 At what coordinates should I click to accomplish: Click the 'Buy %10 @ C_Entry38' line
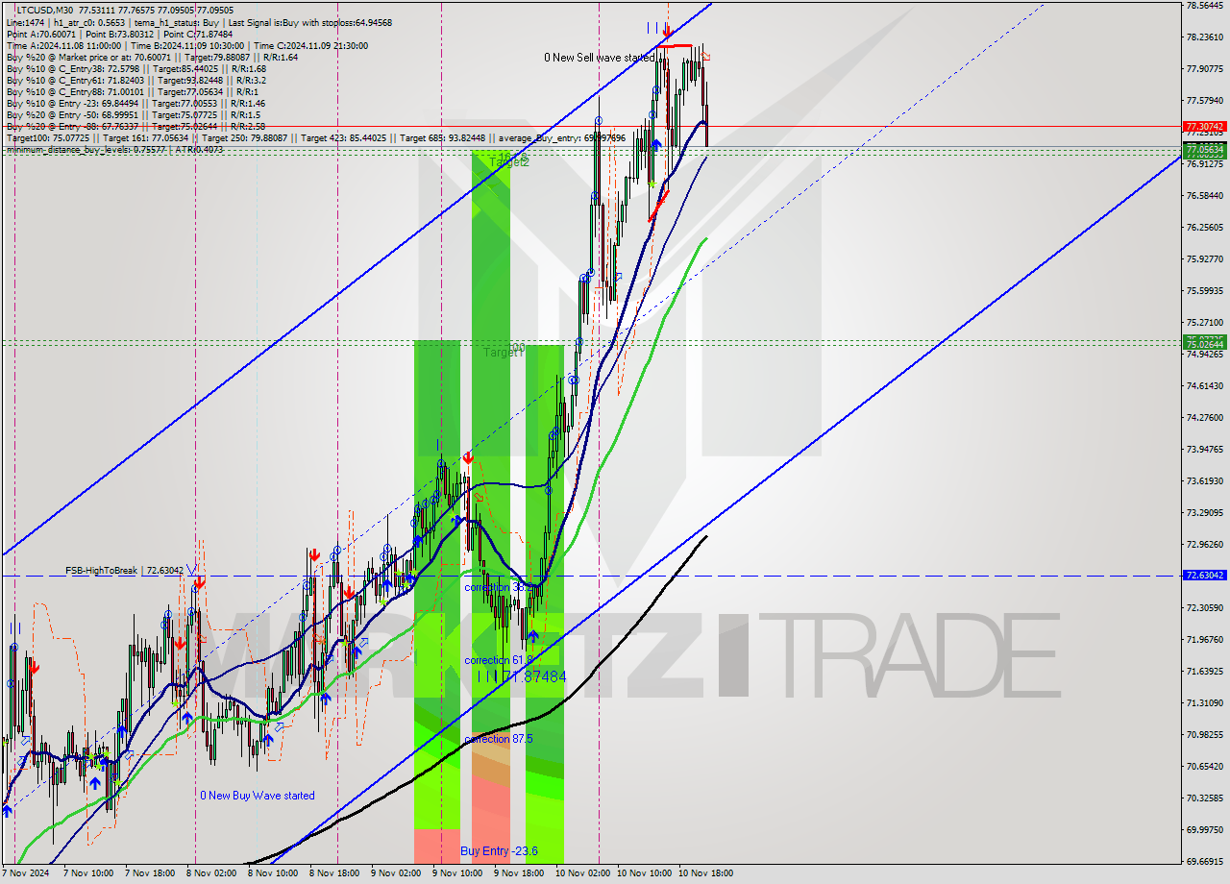click(135, 68)
